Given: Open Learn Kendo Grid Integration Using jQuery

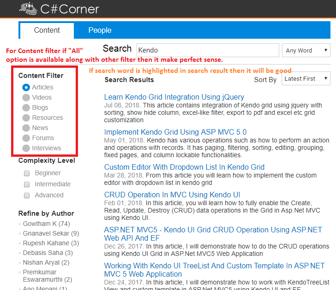Looking at the screenshot, I should pyautogui.click(x=174, y=97).
